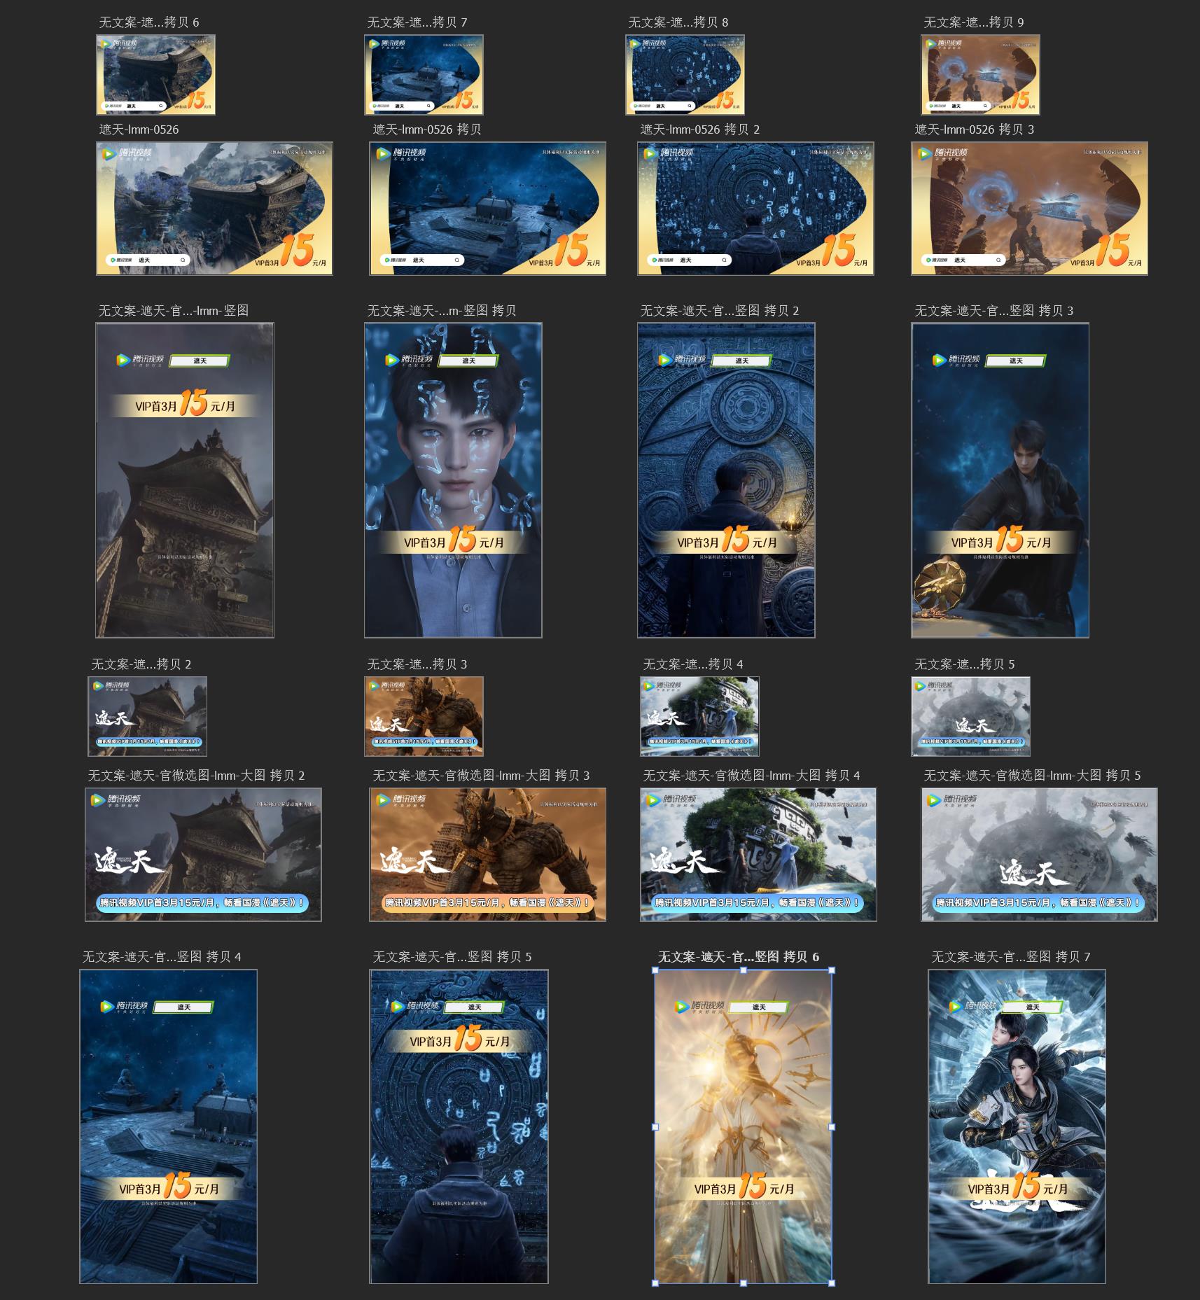Select the artboard title "遮天-lmm-0526 拷贝 3"

[x=975, y=130]
